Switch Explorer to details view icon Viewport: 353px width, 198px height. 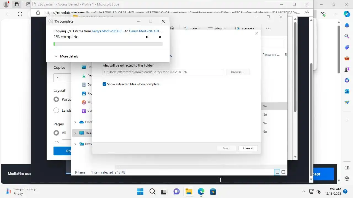point(277,172)
